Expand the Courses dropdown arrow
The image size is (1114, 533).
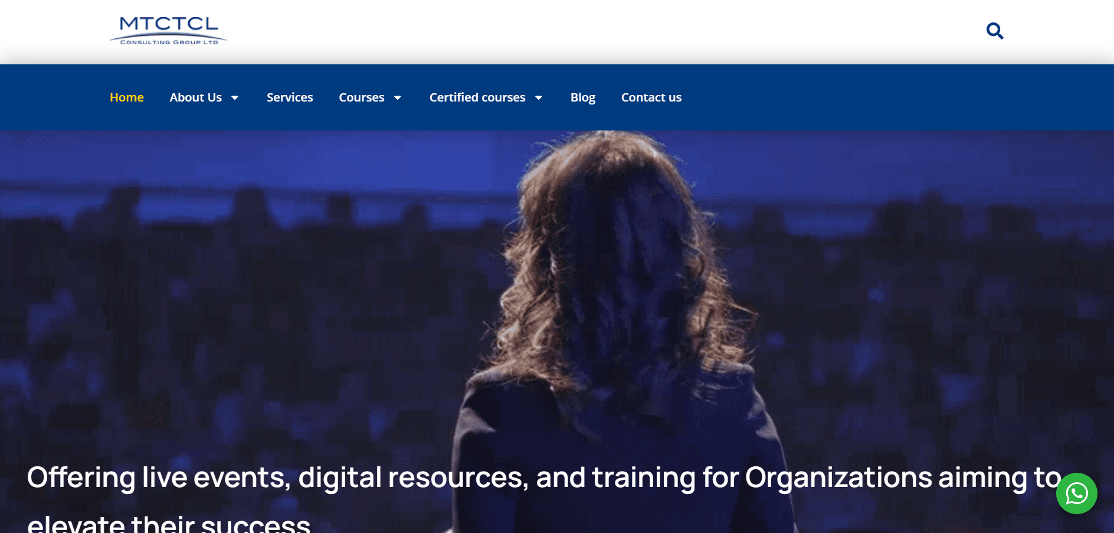tap(398, 98)
